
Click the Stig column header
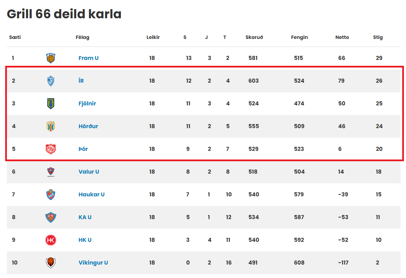tap(378, 37)
